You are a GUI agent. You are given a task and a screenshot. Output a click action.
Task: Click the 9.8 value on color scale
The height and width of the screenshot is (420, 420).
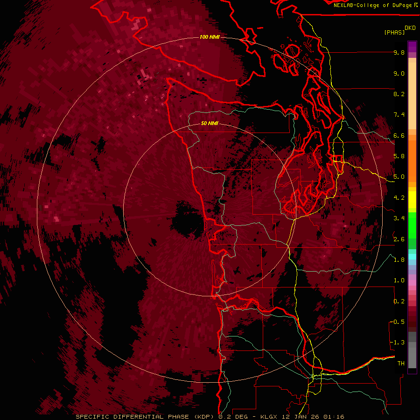(x=399, y=53)
